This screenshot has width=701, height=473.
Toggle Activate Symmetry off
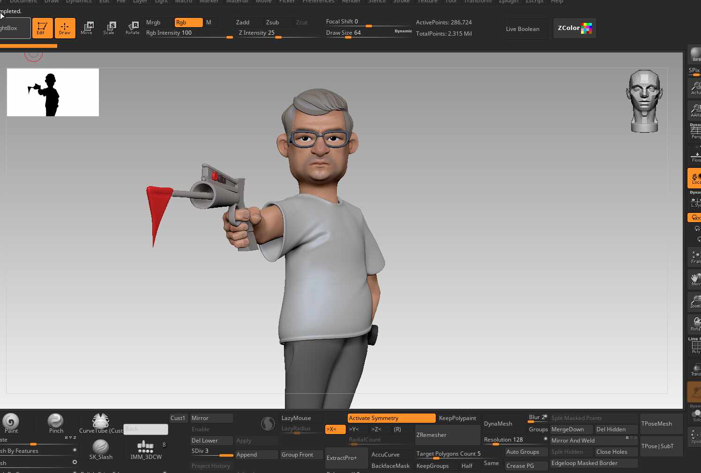391,418
